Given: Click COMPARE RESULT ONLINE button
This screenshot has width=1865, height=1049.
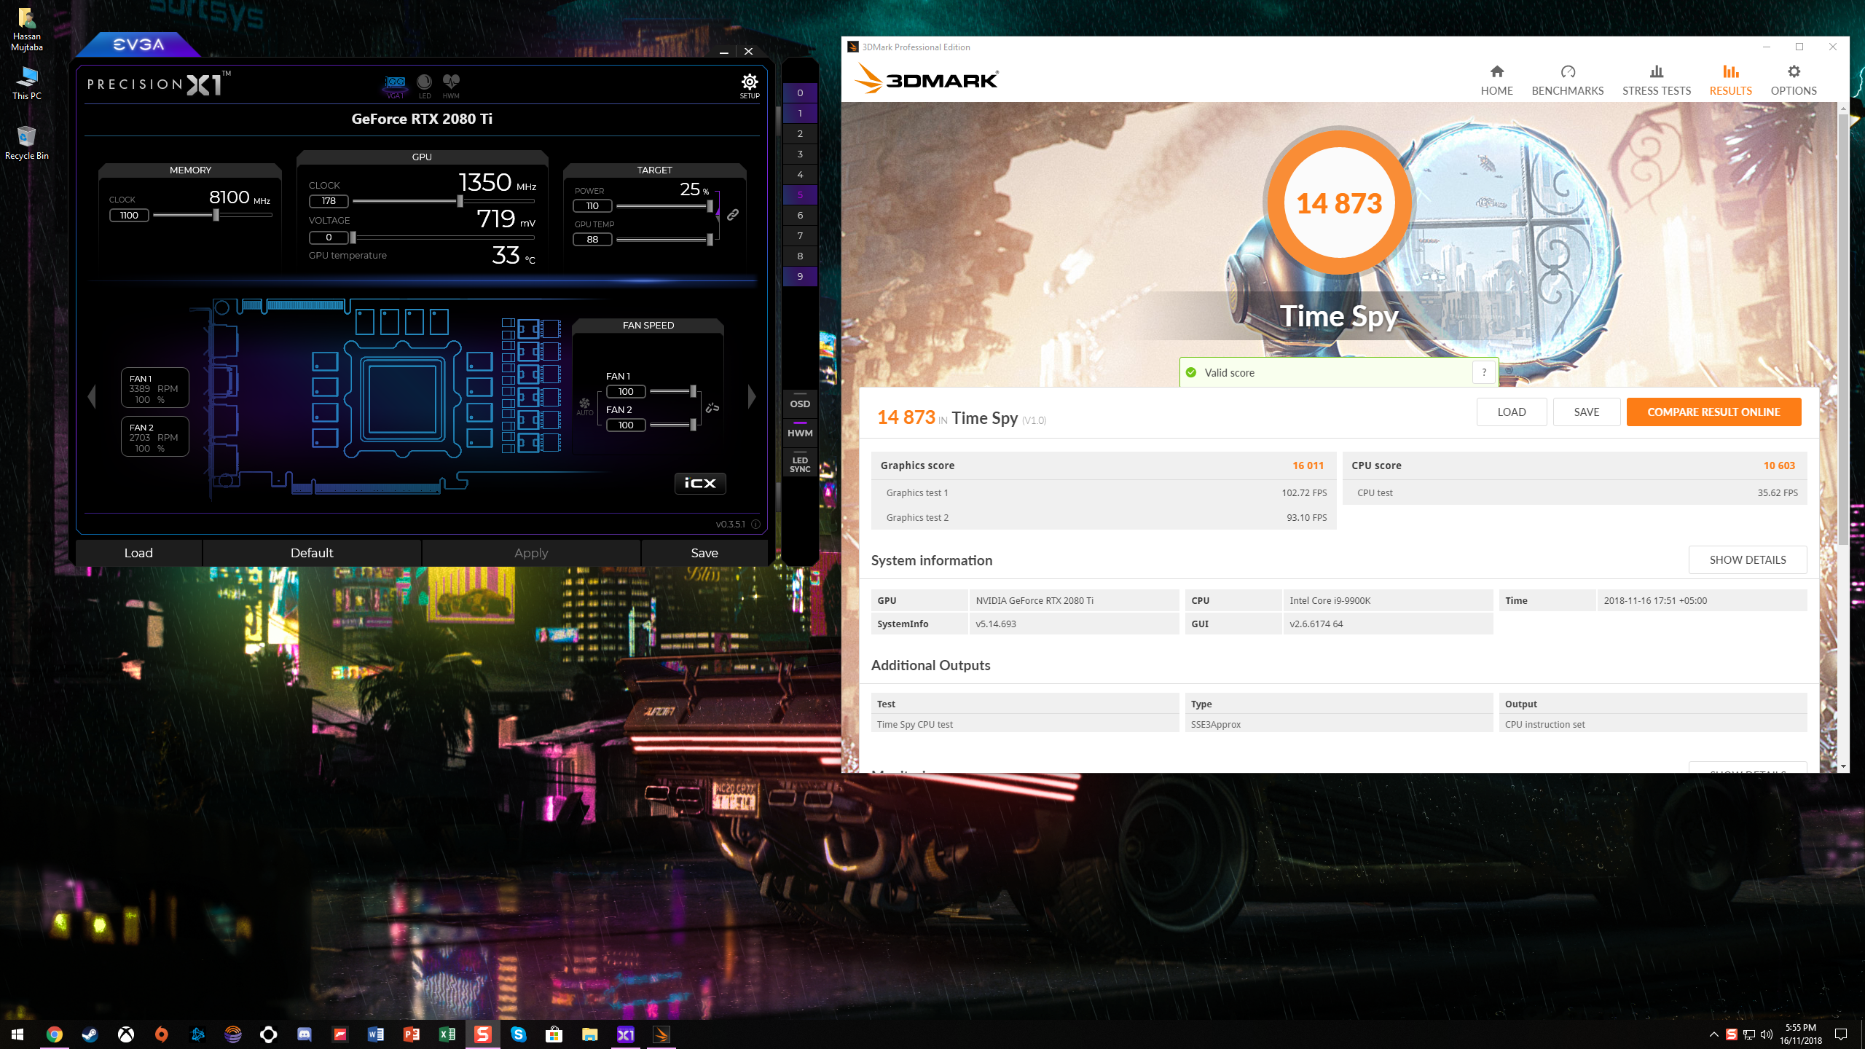Looking at the screenshot, I should [x=1713, y=412].
